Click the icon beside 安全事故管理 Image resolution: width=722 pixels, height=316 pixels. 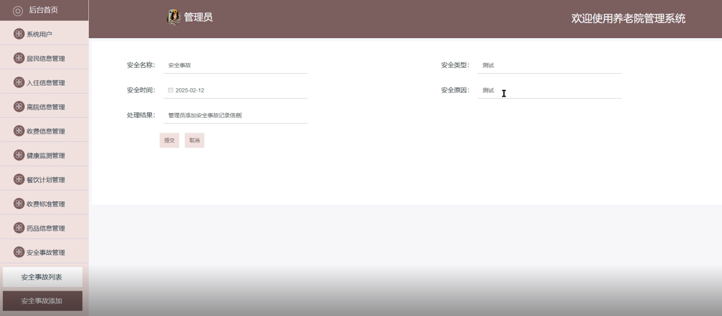19,252
